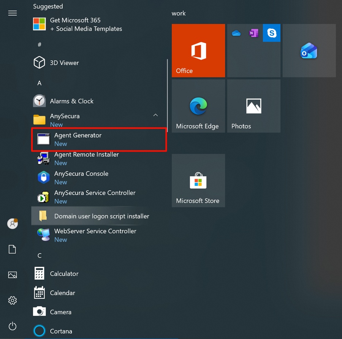This screenshot has height=339, width=342.
Task: Launch Microsoft Store tile
Action: 198,181
